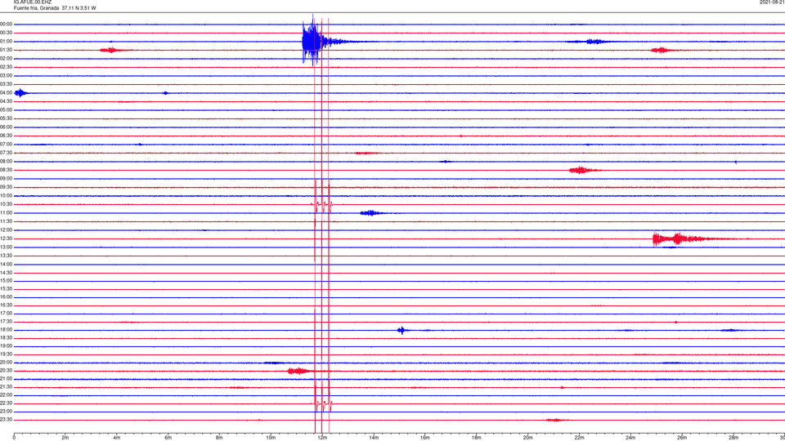
Task: Select the 18:00 trace time label
Action: (x=7, y=330)
